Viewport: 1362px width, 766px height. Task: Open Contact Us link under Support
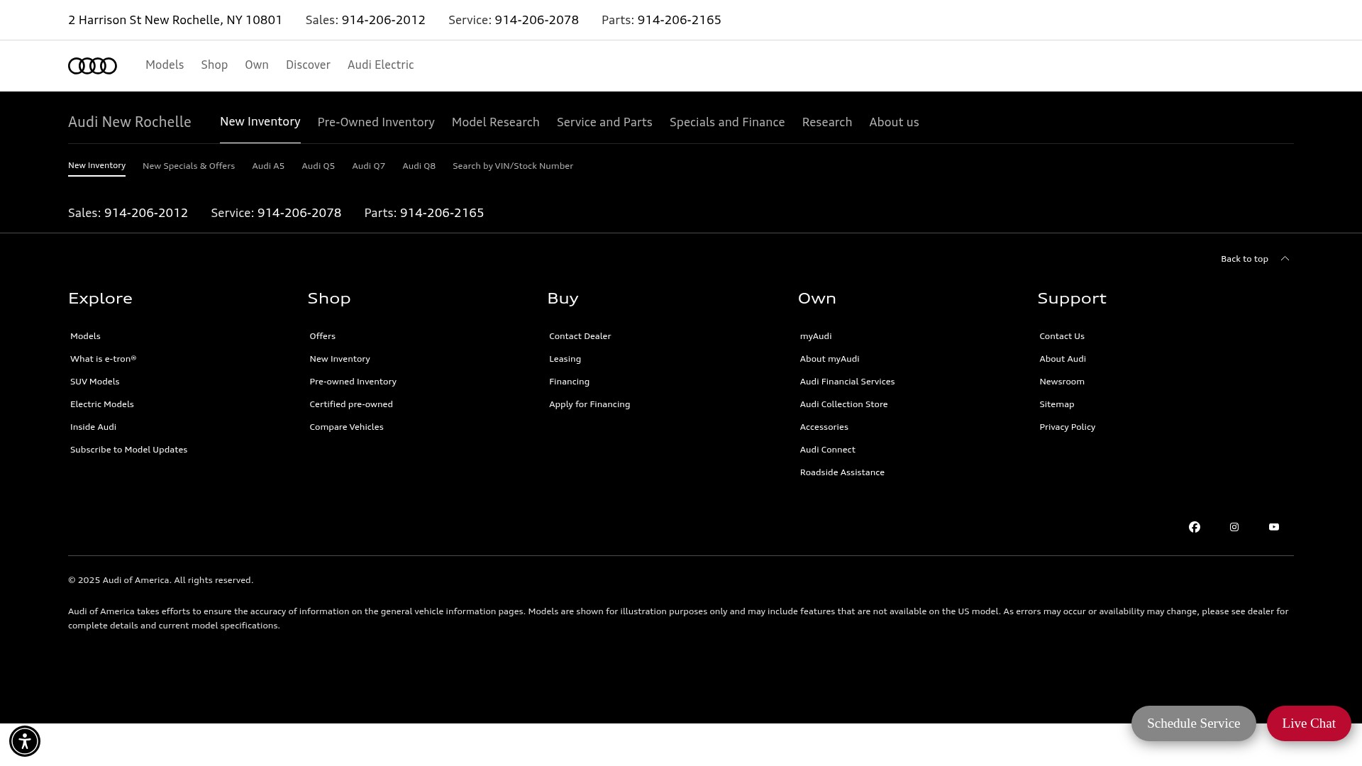[x=1061, y=336]
